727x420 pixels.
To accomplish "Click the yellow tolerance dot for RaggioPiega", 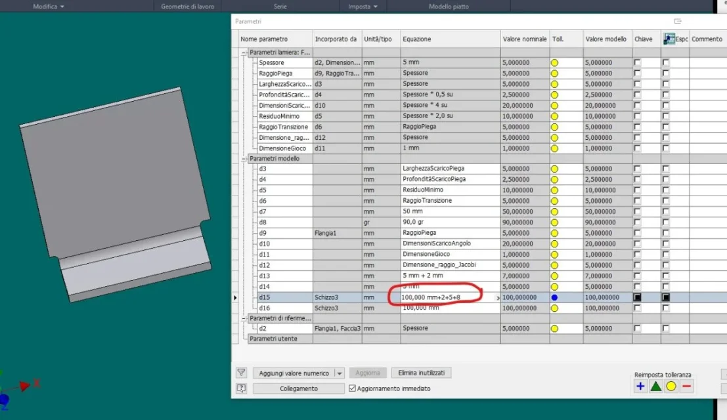I will coord(554,73).
